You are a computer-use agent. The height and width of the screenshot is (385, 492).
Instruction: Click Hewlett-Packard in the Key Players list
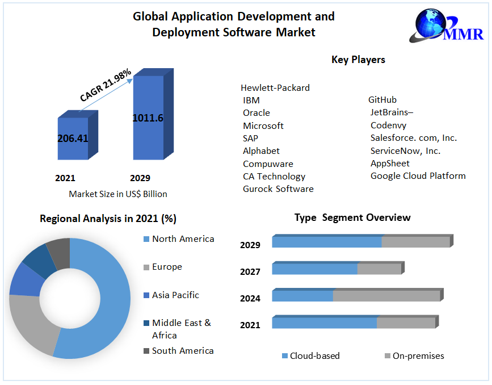coord(275,87)
